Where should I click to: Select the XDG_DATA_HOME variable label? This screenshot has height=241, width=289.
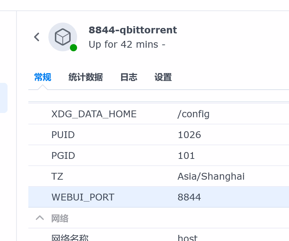(x=94, y=114)
